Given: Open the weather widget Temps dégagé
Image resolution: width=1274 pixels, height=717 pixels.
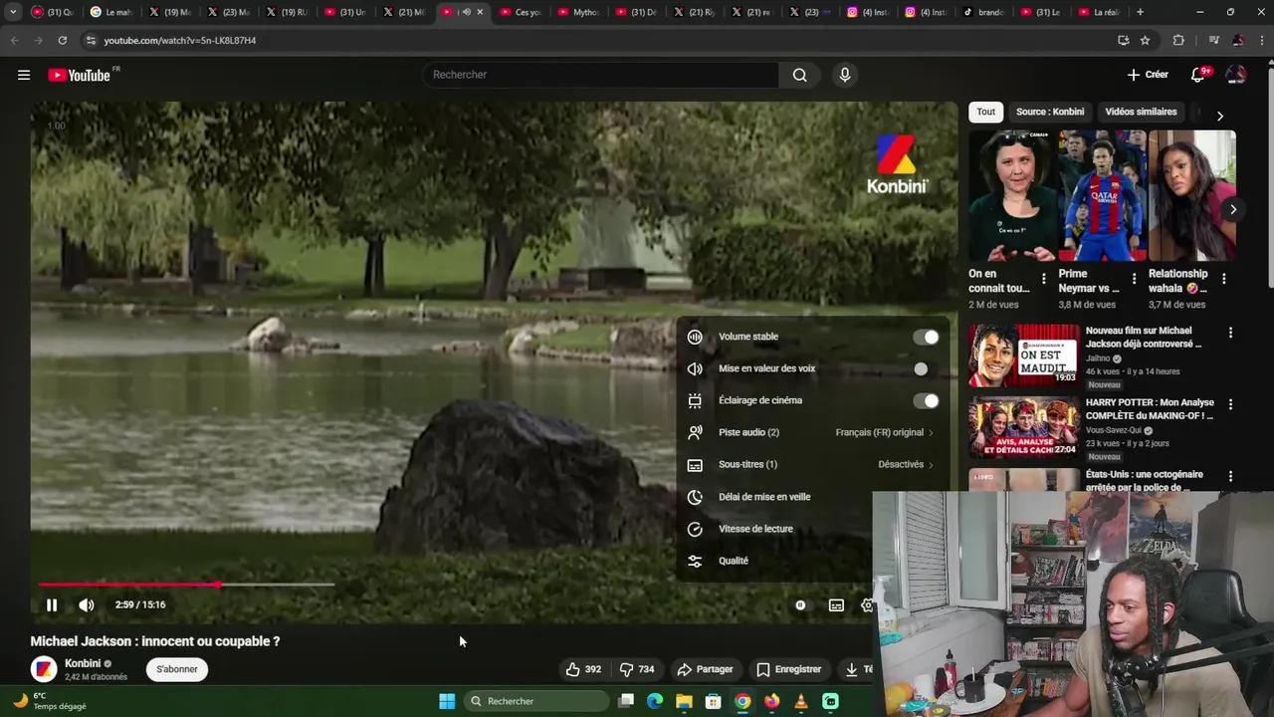Looking at the screenshot, I should pos(50,701).
